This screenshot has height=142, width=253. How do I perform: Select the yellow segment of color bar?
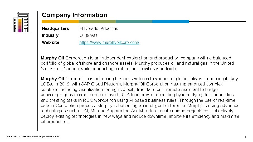(60, 22)
